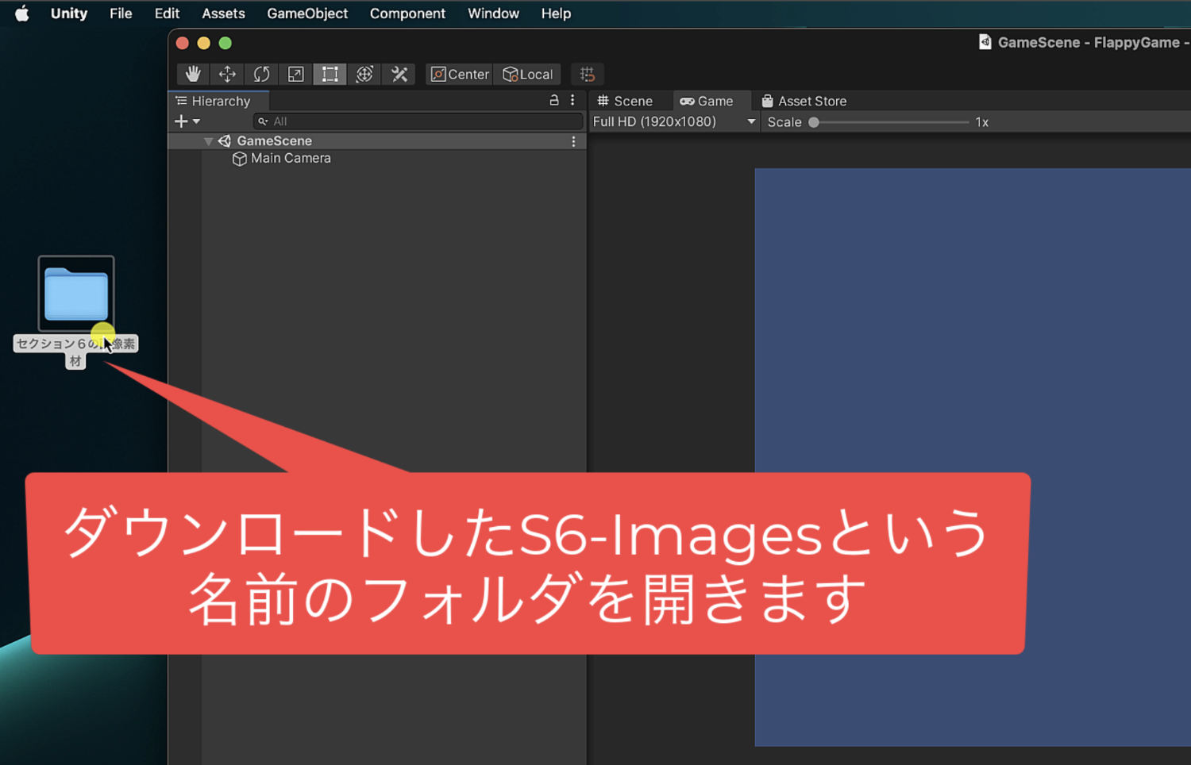Toggle pivot mode Center button

point(460,74)
